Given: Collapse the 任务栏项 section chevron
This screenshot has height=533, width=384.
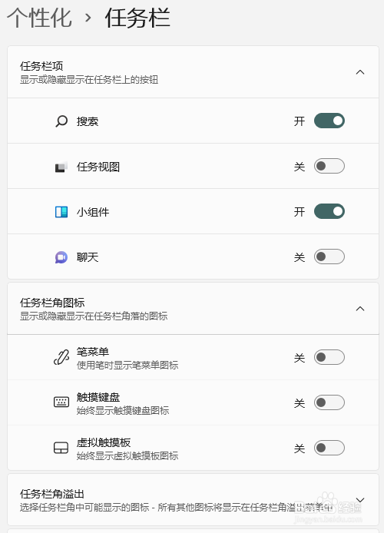Looking at the screenshot, I should pyautogui.click(x=360, y=72).
